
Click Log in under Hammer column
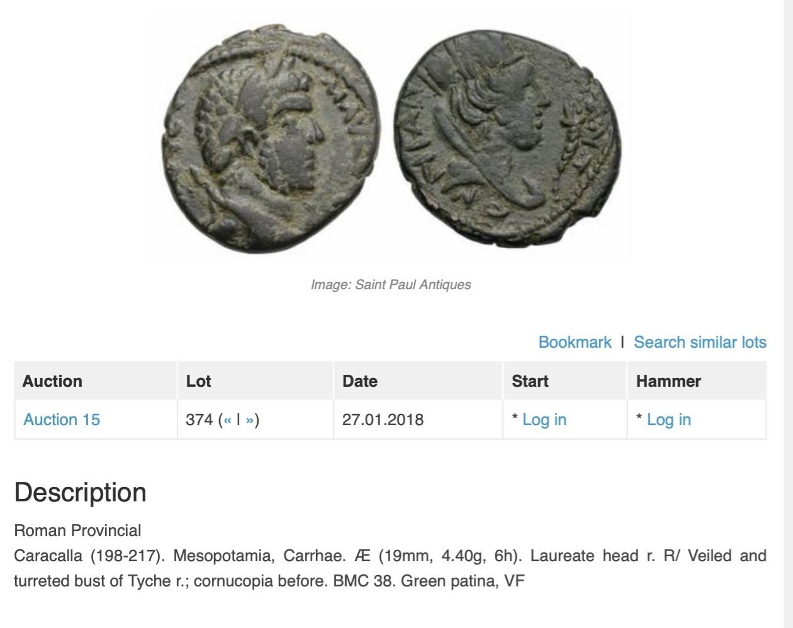[668, 420]
